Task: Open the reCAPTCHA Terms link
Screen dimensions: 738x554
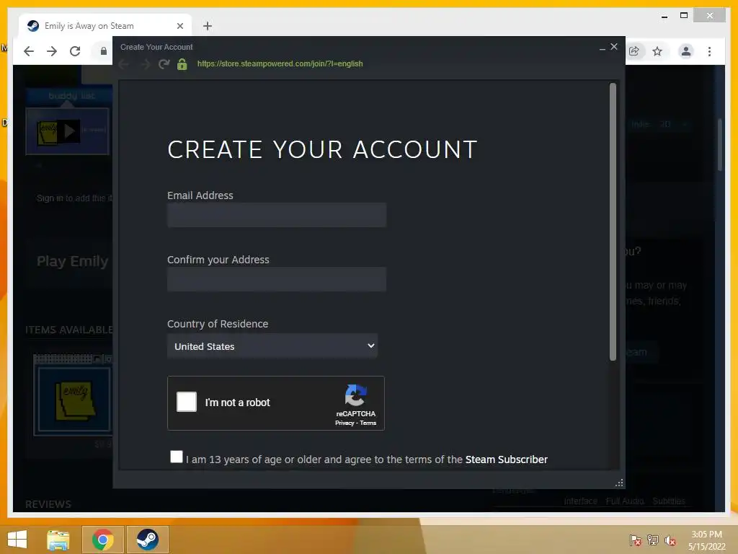Action: (x=368, y=423)
